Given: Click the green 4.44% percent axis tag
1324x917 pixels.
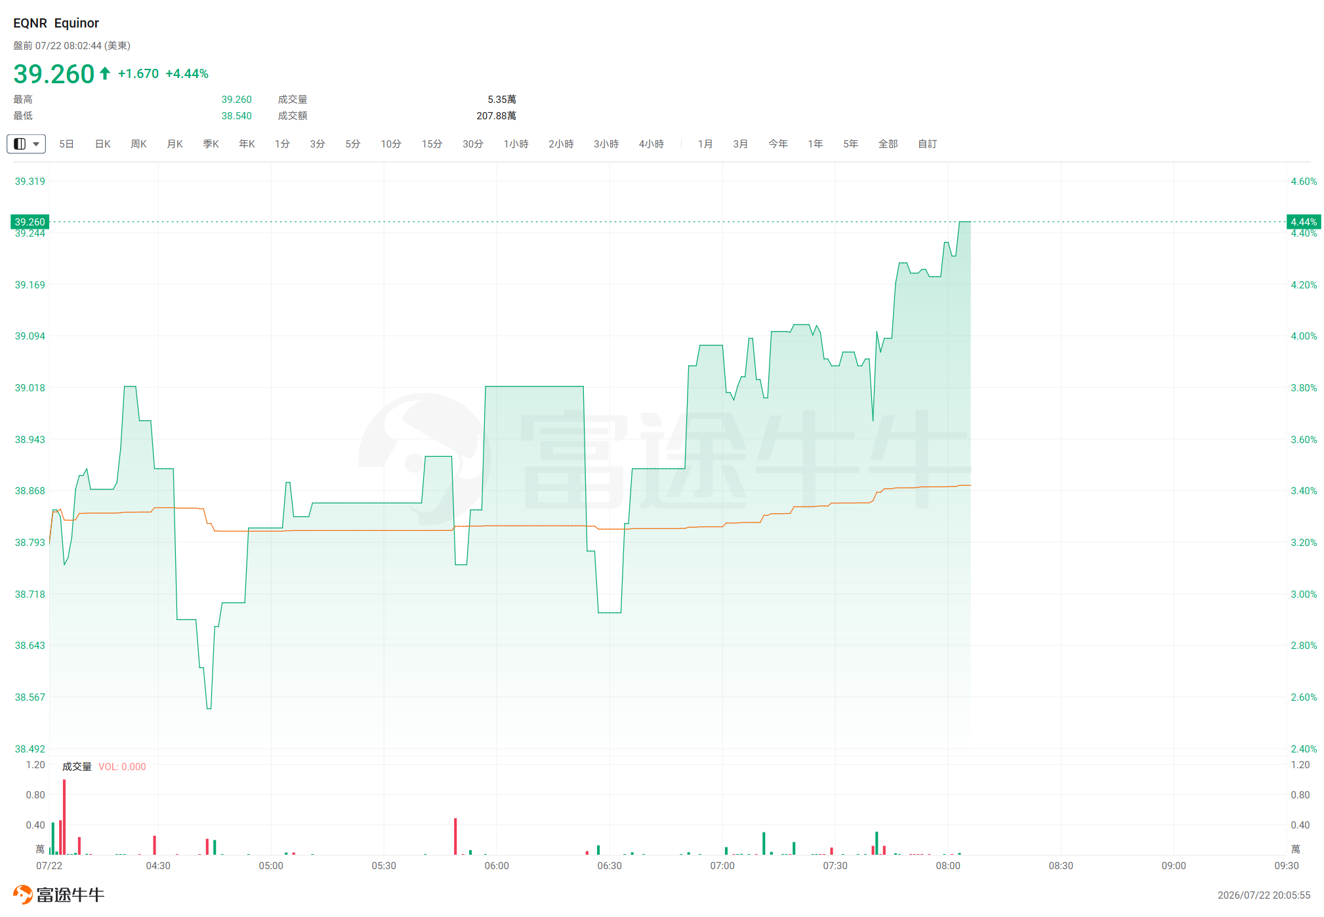Looking at the screenshot, I should pos(1304,222).
